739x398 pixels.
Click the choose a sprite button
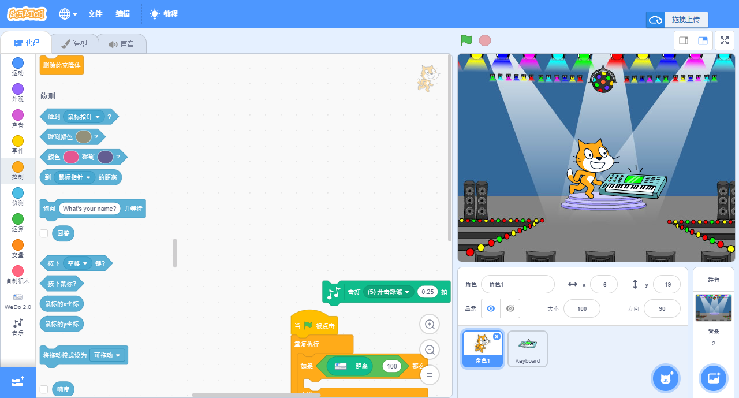(666, 378)
